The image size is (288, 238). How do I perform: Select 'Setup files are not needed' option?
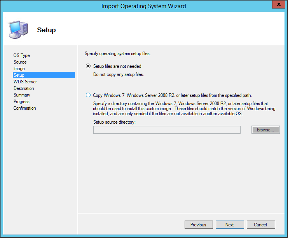(88, 66)
